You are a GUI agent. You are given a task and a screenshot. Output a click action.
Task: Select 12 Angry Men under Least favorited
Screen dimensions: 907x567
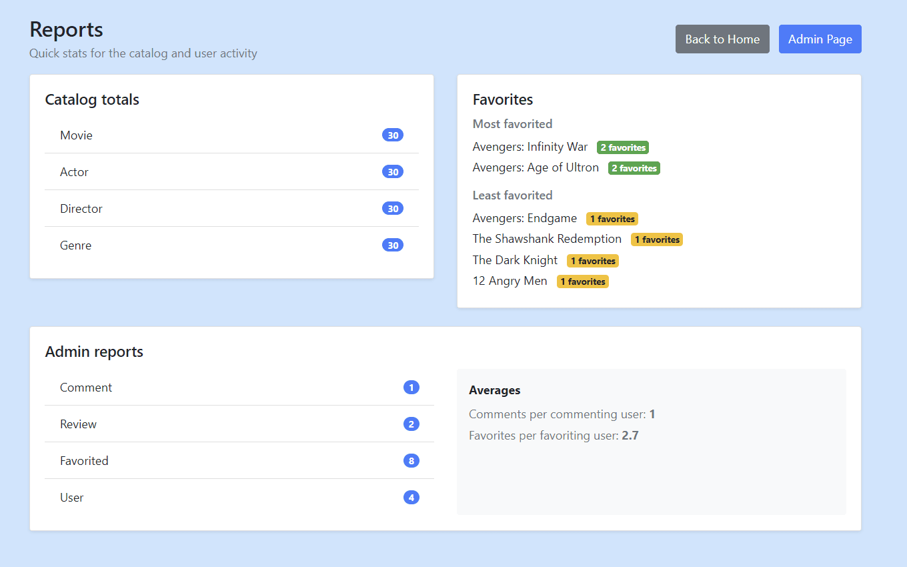point(510,281)
